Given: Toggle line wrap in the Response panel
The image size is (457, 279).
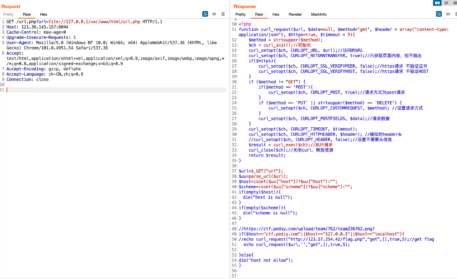Looking at the screenshot, I should (439, 14).
